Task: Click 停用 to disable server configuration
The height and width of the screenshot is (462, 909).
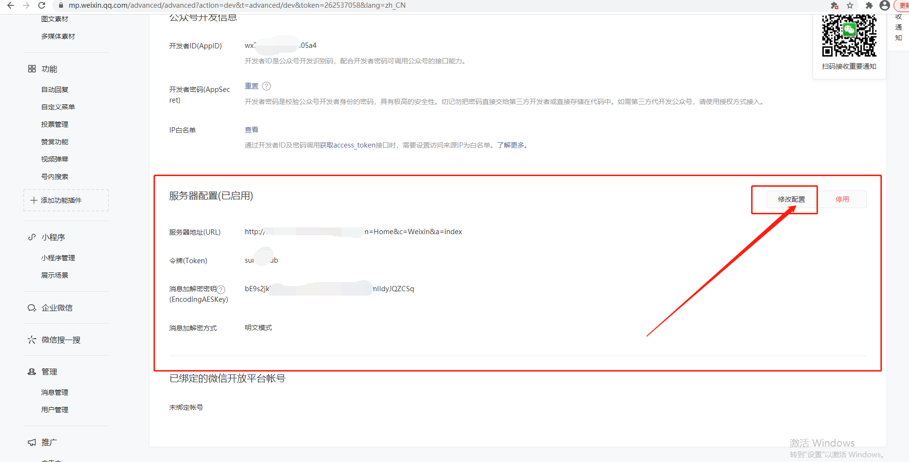Action: [842, 199]
